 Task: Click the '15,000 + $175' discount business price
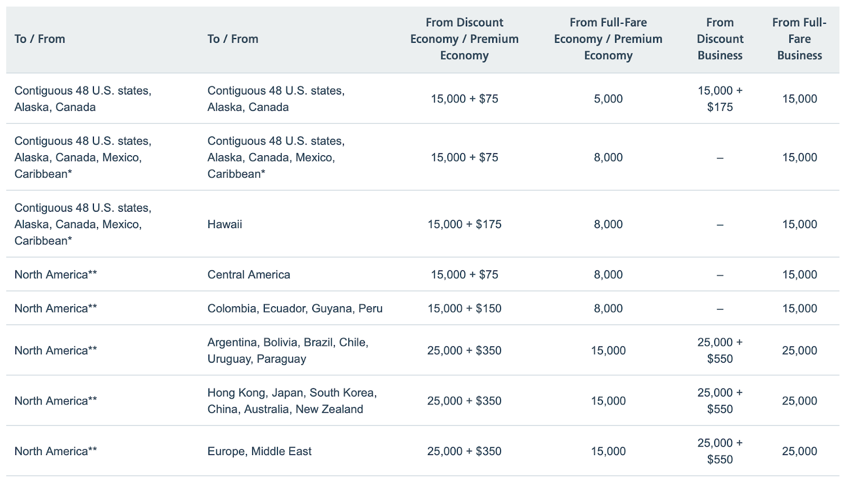[x=720, y=99]
